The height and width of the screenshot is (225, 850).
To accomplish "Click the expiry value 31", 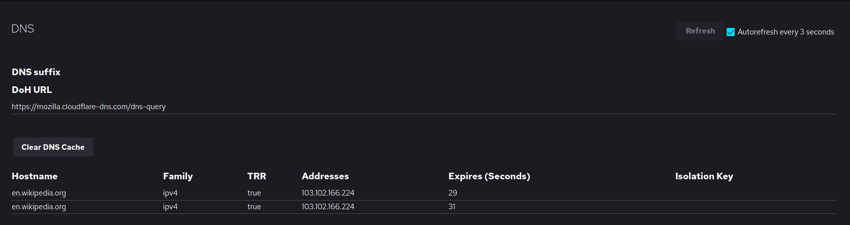I will [452, 207].
